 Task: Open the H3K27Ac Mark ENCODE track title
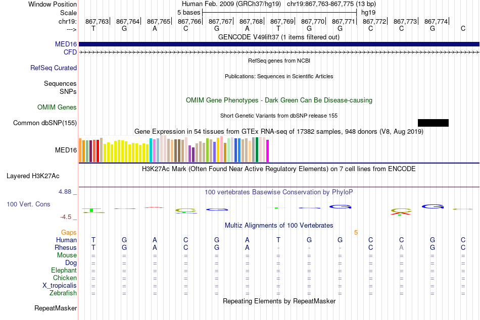[279, 169]
